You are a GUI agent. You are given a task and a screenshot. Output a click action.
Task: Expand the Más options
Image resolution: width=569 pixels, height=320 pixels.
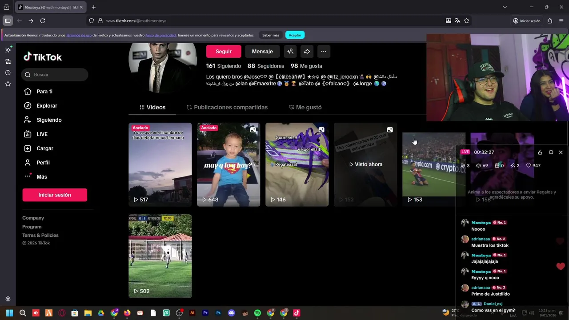tap(42, 177)
